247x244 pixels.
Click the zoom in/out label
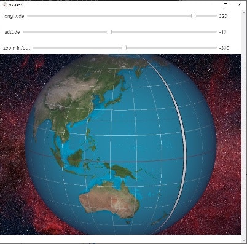coord(17,48)
